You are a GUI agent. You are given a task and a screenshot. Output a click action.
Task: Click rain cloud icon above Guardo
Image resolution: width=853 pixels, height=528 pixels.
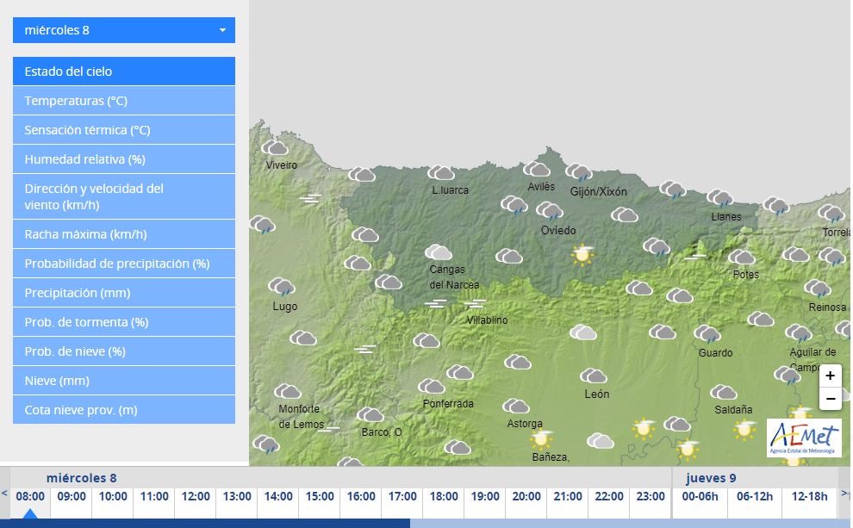point(707,334)
